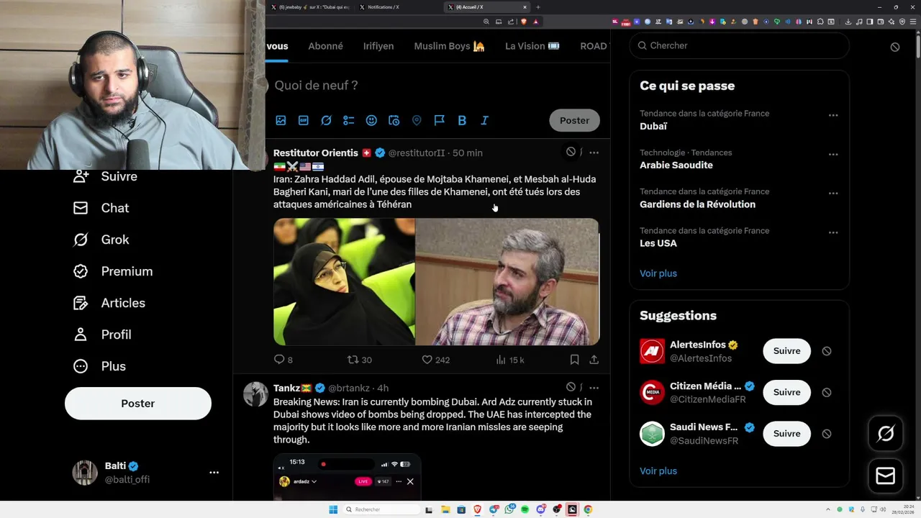Open the bearded man photo
The height and width of the screenshot is (518, 921).
pos(508,282)
